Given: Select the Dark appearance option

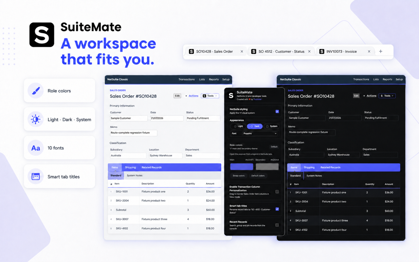Looking at the screenshot, I should pyautogui.click(x=255, y=126).
